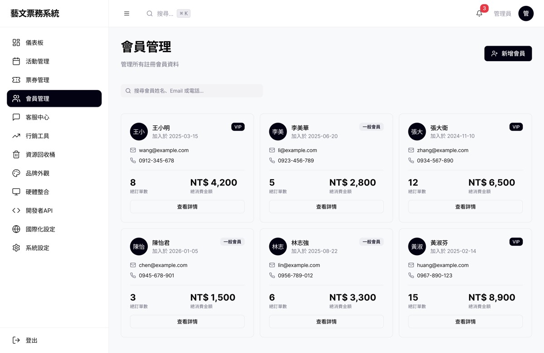Select the ticket icon for 票券管理
Viewport: 544px width, 353px height.
pyautogui.click(x=16, y=80)
